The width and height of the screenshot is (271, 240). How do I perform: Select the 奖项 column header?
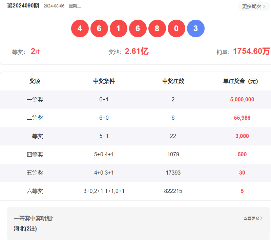pyautogui.click(x=34, y=81)
